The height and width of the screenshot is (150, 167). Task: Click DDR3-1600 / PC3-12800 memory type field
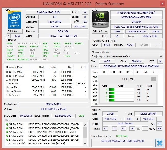click(x=131, y=66)
